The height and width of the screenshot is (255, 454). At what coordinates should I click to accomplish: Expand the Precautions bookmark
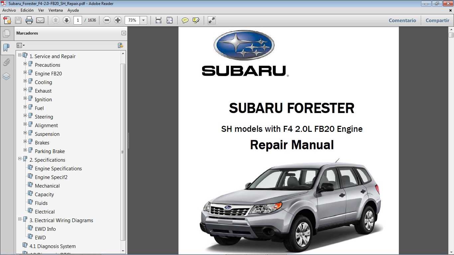point(25,63)
